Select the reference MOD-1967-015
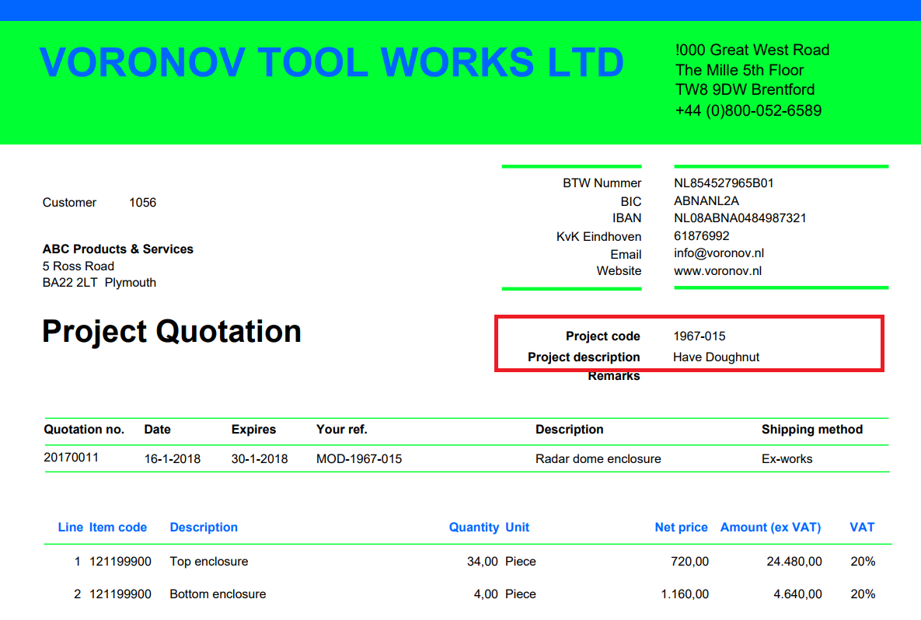The width and height of the screenshot is (921, 620). 359,459
